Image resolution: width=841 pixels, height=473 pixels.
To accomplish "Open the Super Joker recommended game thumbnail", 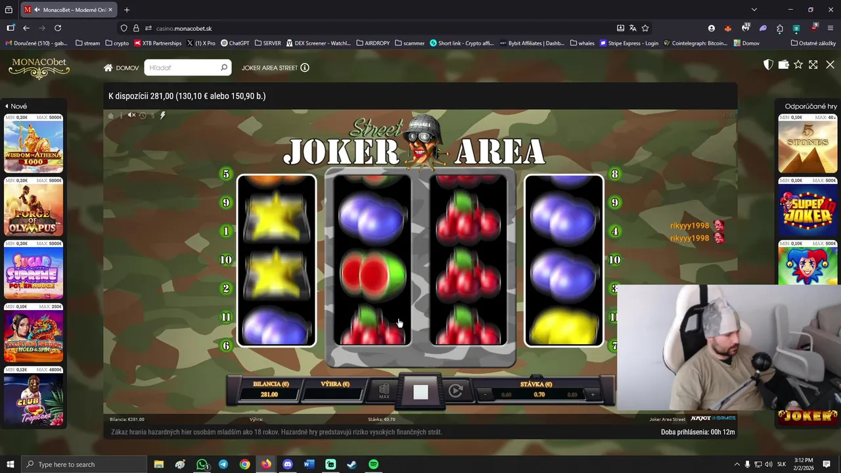I will pos(807,207).
